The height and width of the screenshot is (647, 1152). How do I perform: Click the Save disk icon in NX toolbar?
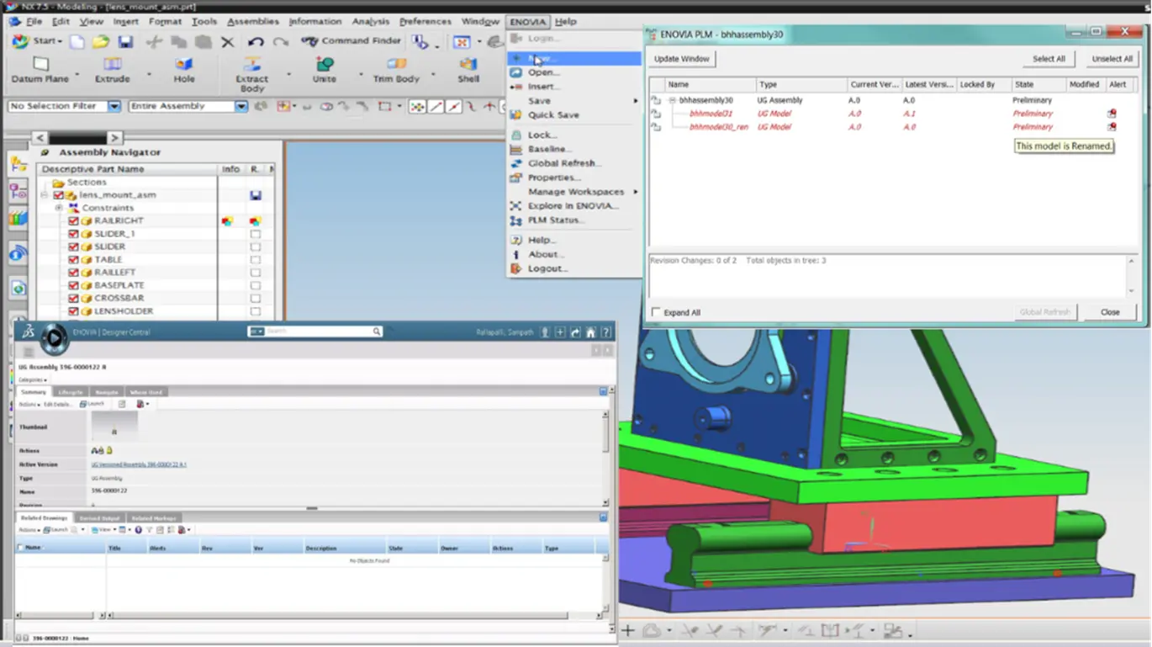click(125, 41)
